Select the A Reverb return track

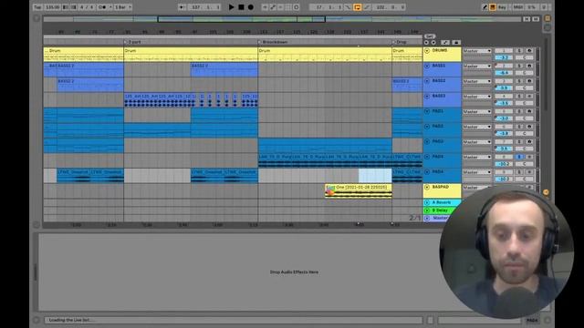point(442,202)
